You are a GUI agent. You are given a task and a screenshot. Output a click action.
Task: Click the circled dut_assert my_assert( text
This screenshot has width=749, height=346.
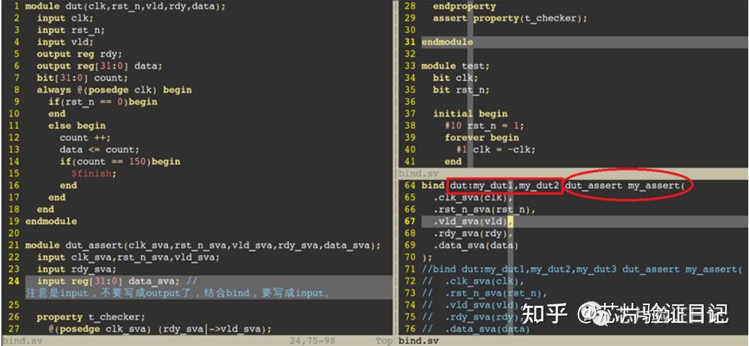click(629, 186)
